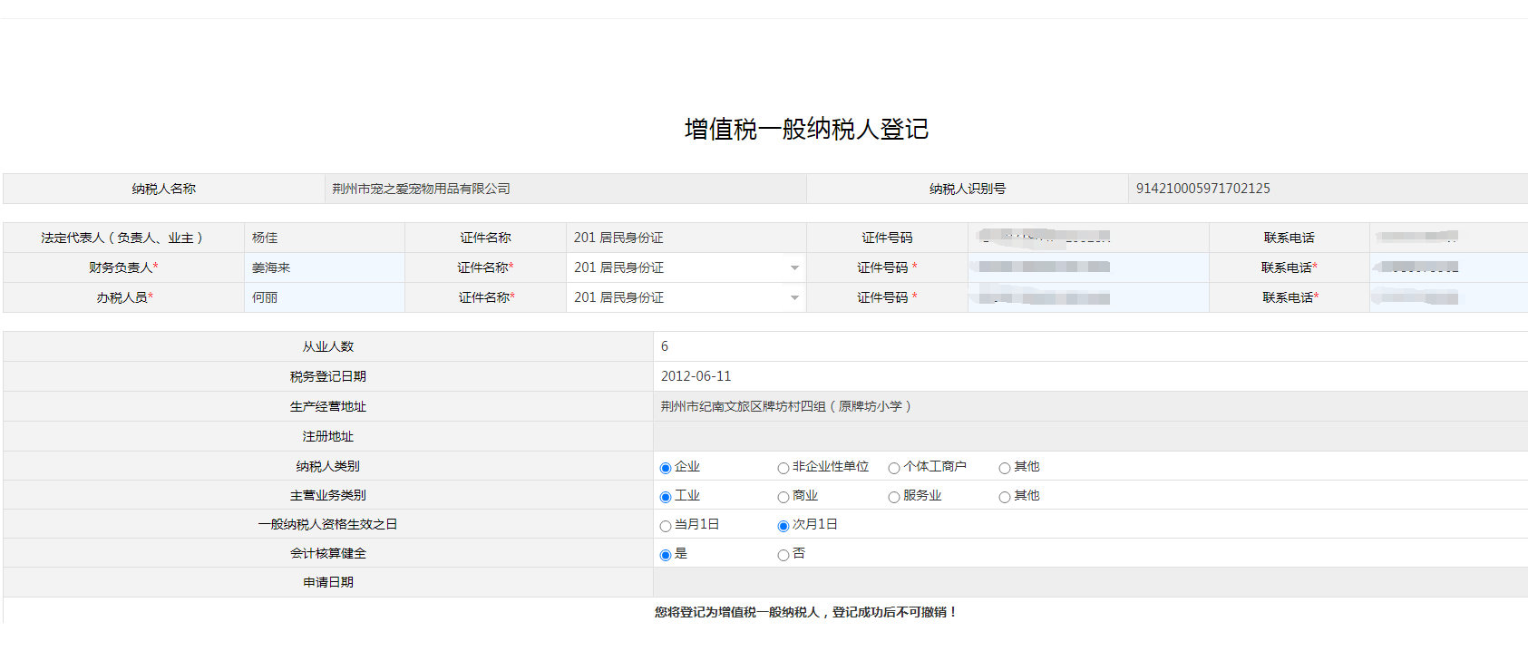
Task: Focus the 财务负责人 证件号码 field
Action: (x=1087, y=267)
